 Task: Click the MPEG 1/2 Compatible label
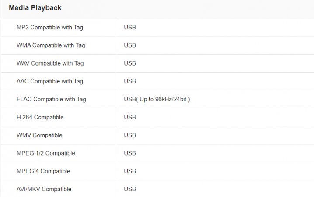(x=46, y=153)
